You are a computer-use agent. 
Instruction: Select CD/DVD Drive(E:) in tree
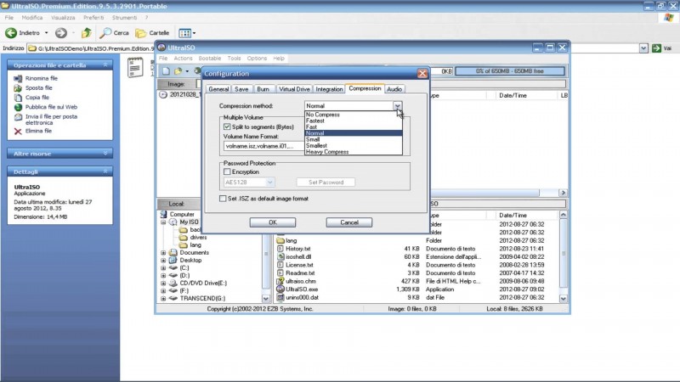203,284
